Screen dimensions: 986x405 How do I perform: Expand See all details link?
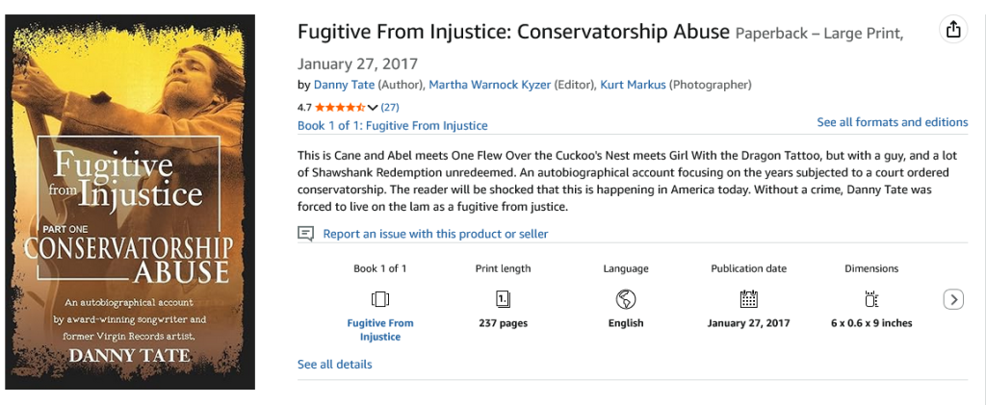(x=334, y=365)
